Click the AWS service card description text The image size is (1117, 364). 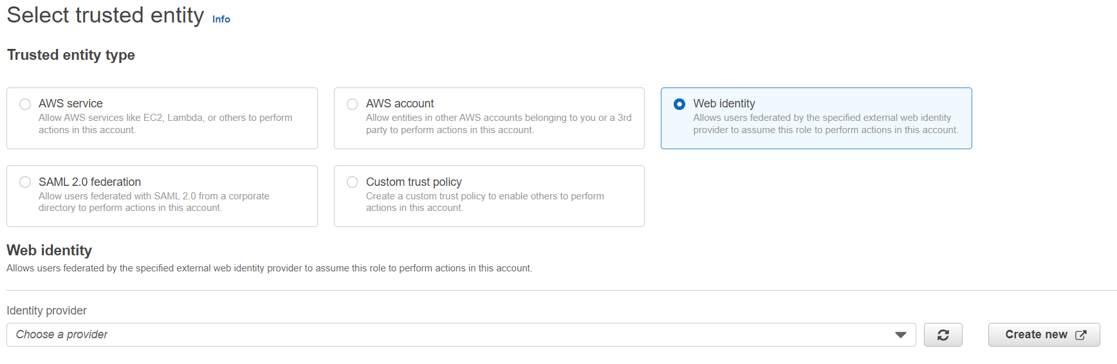click(x=165, y=124)
